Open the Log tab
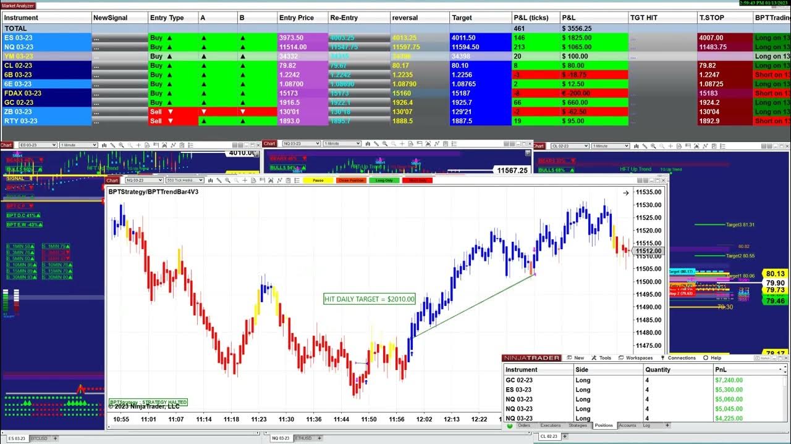The height and width of the screenshot is (444, 791). [646, 425]
